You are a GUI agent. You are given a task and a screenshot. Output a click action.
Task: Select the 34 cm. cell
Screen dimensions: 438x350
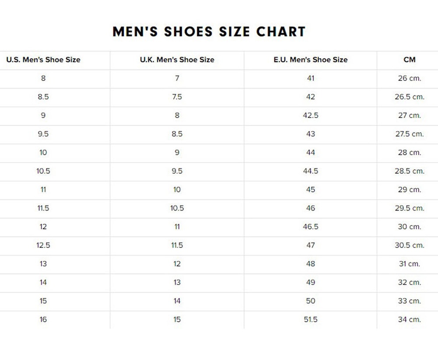(x=410, y=319)
